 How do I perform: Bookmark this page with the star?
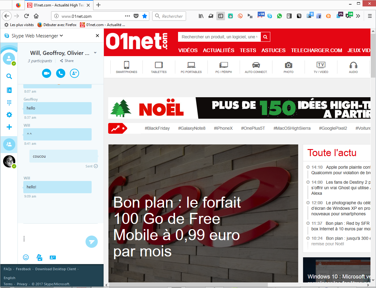(x=145, y=16)
